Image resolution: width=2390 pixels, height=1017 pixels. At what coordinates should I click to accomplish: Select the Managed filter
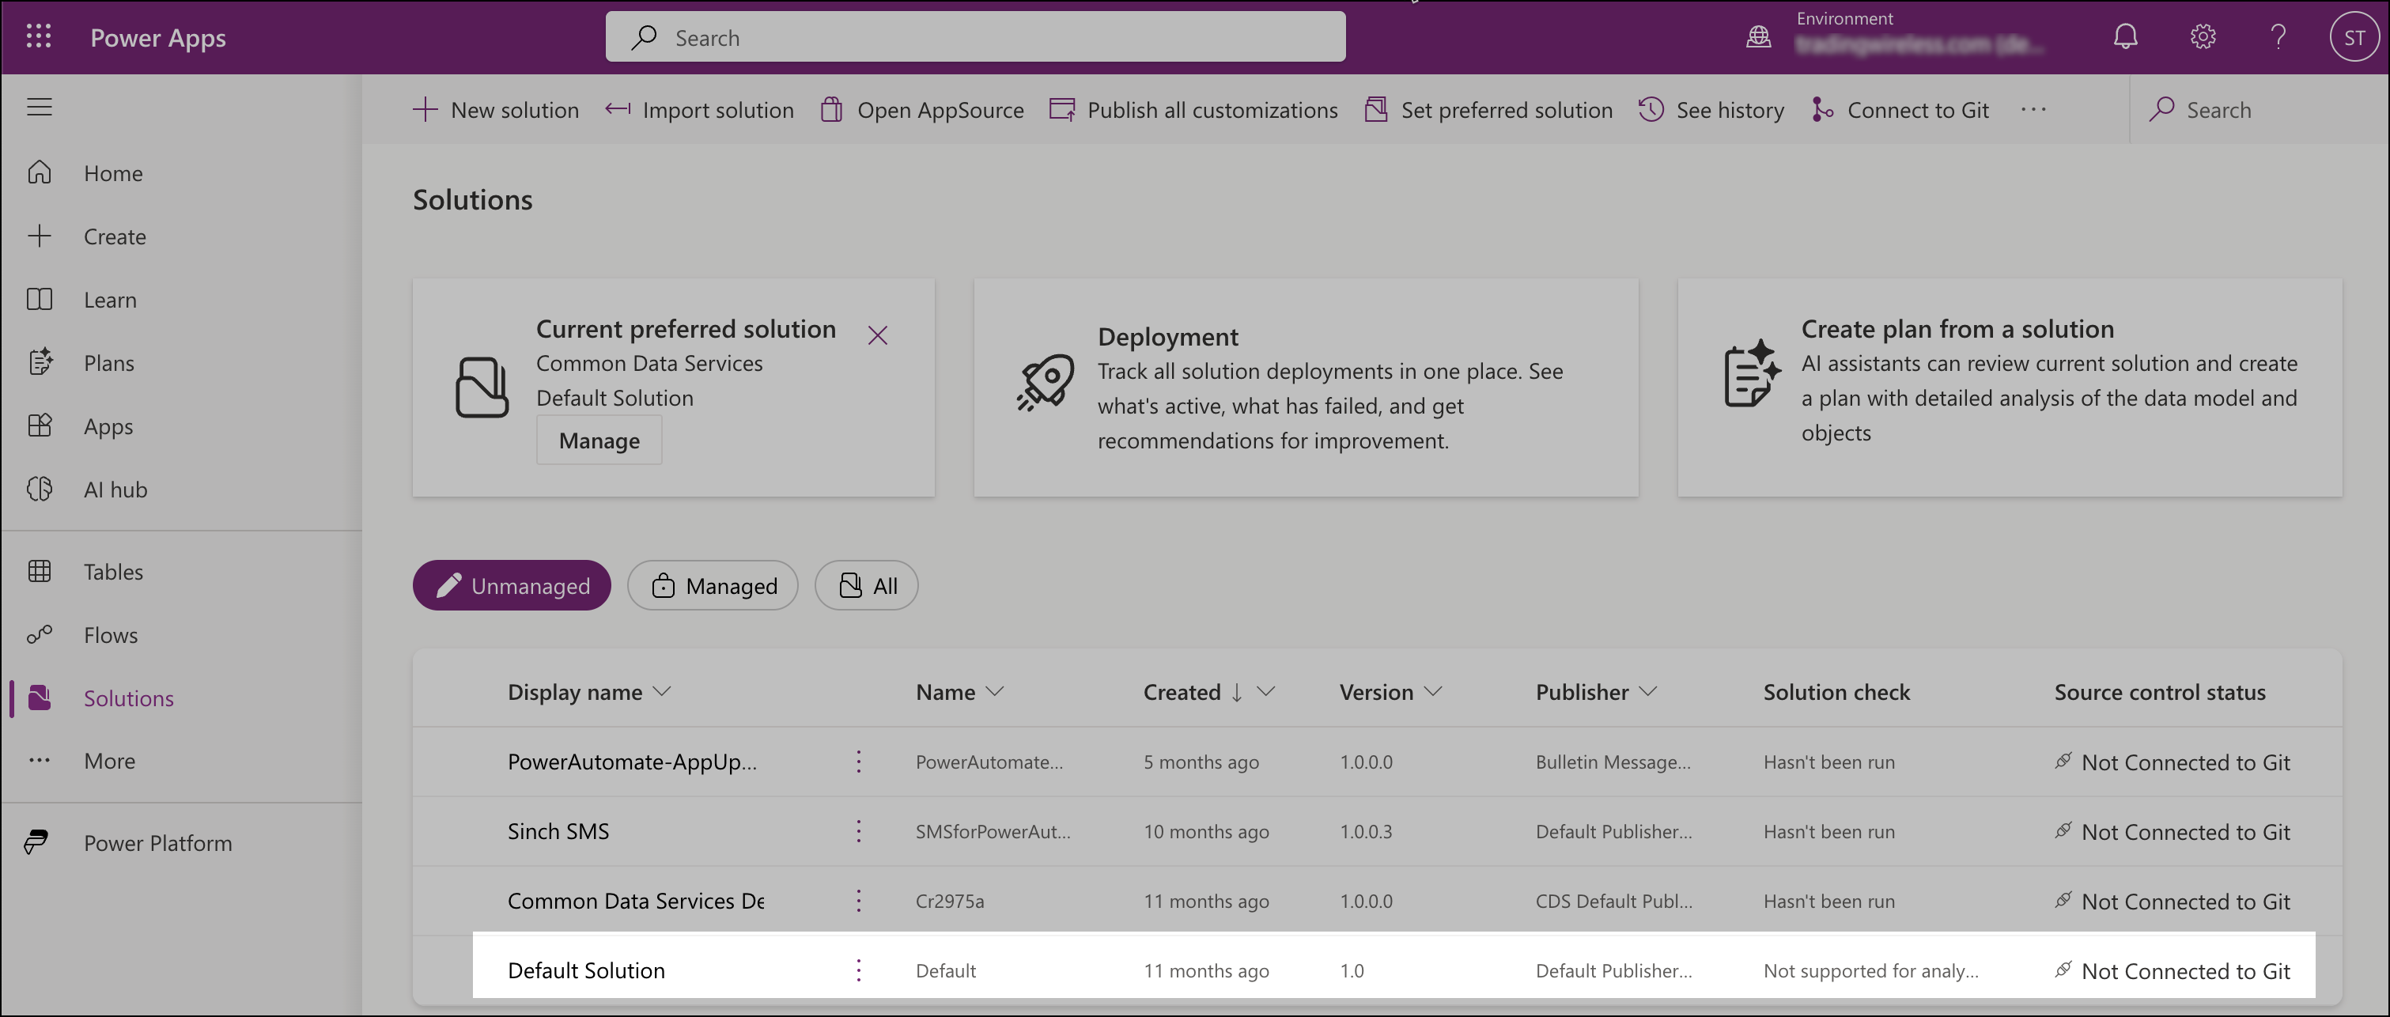click(713, 585)
